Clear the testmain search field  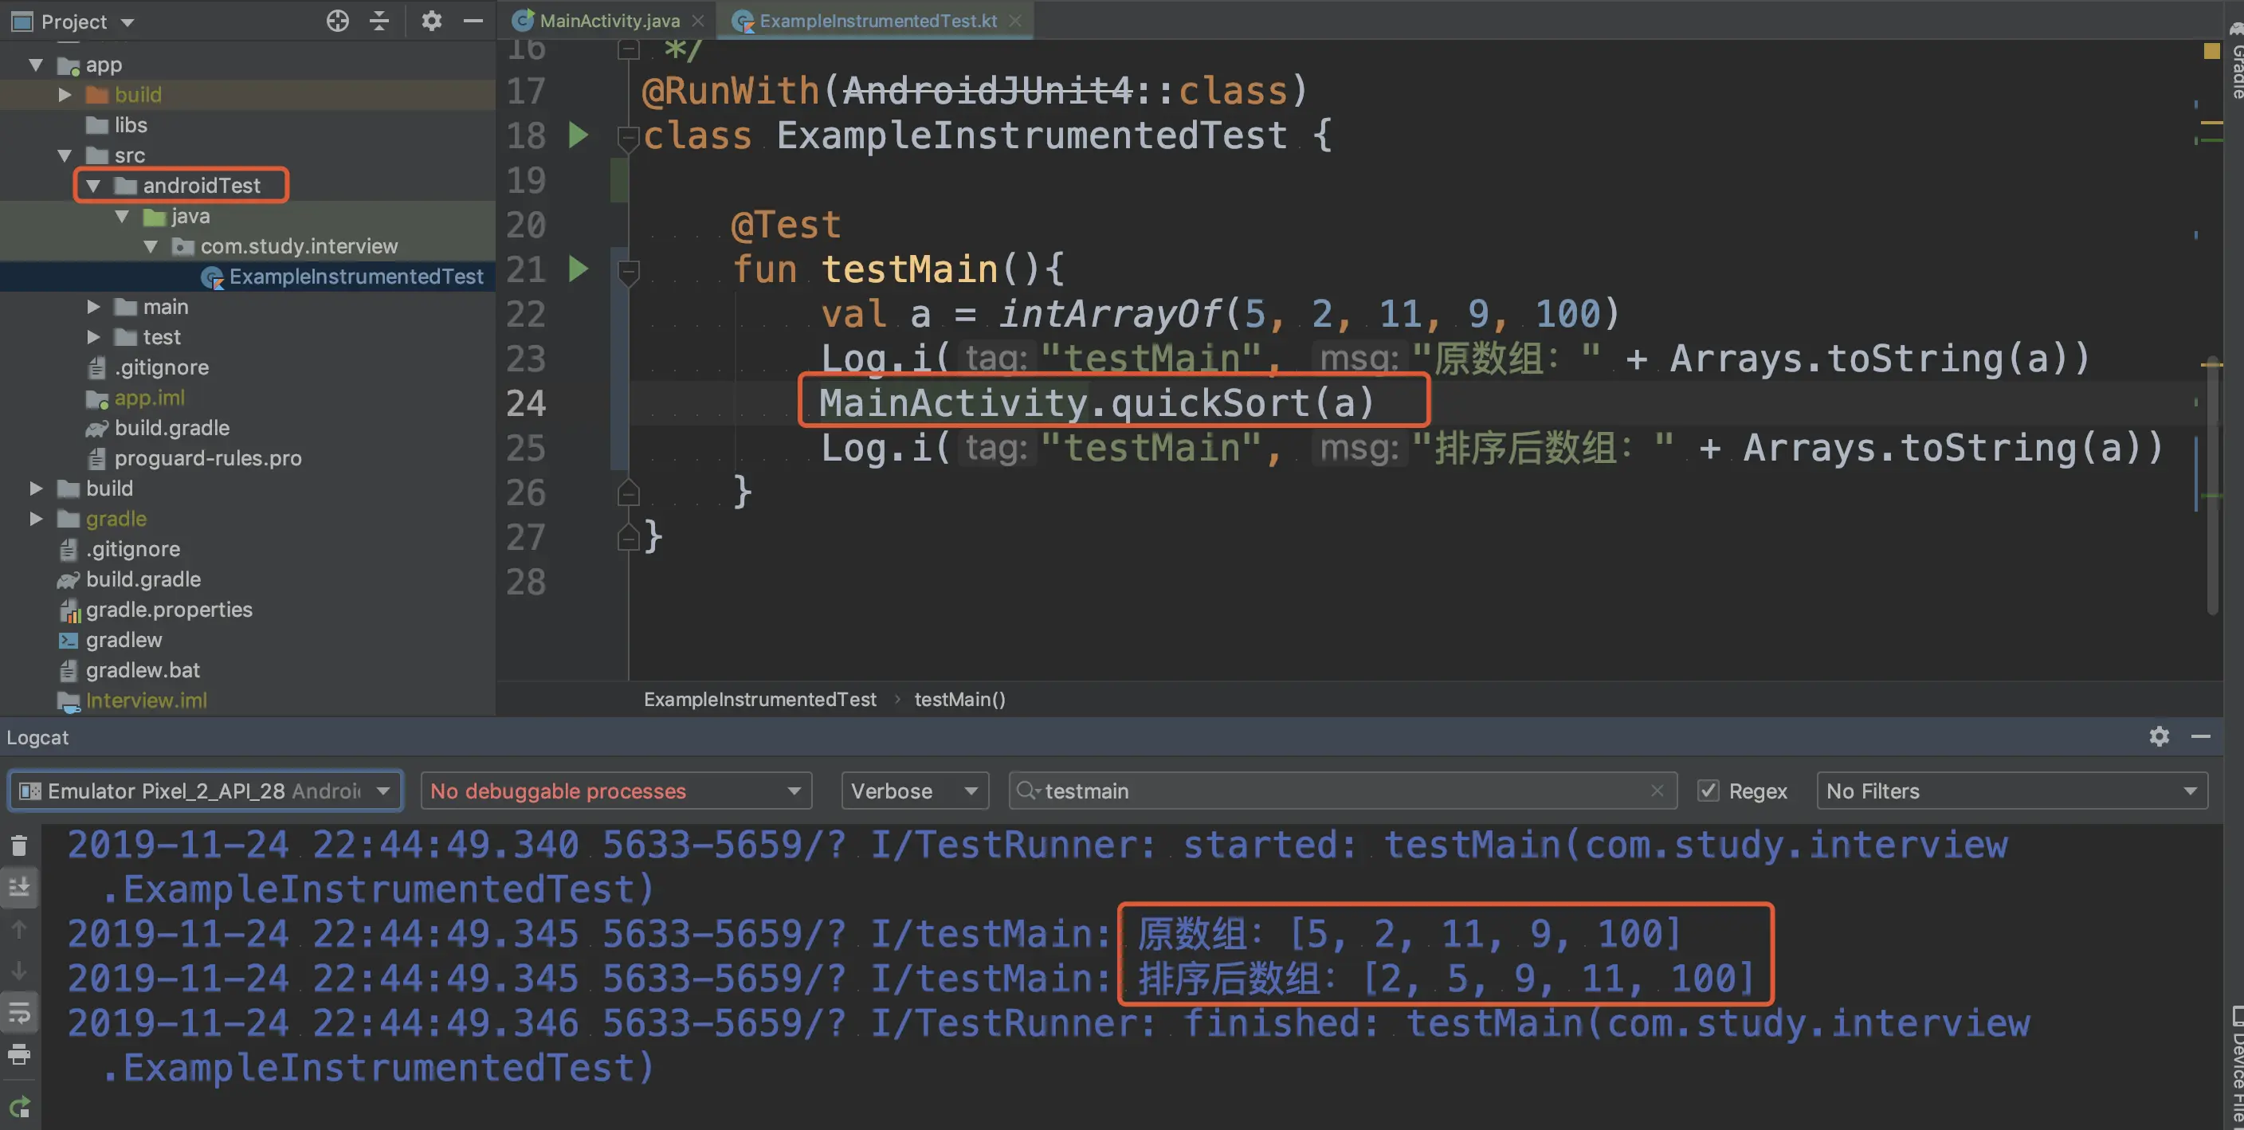1657,791
